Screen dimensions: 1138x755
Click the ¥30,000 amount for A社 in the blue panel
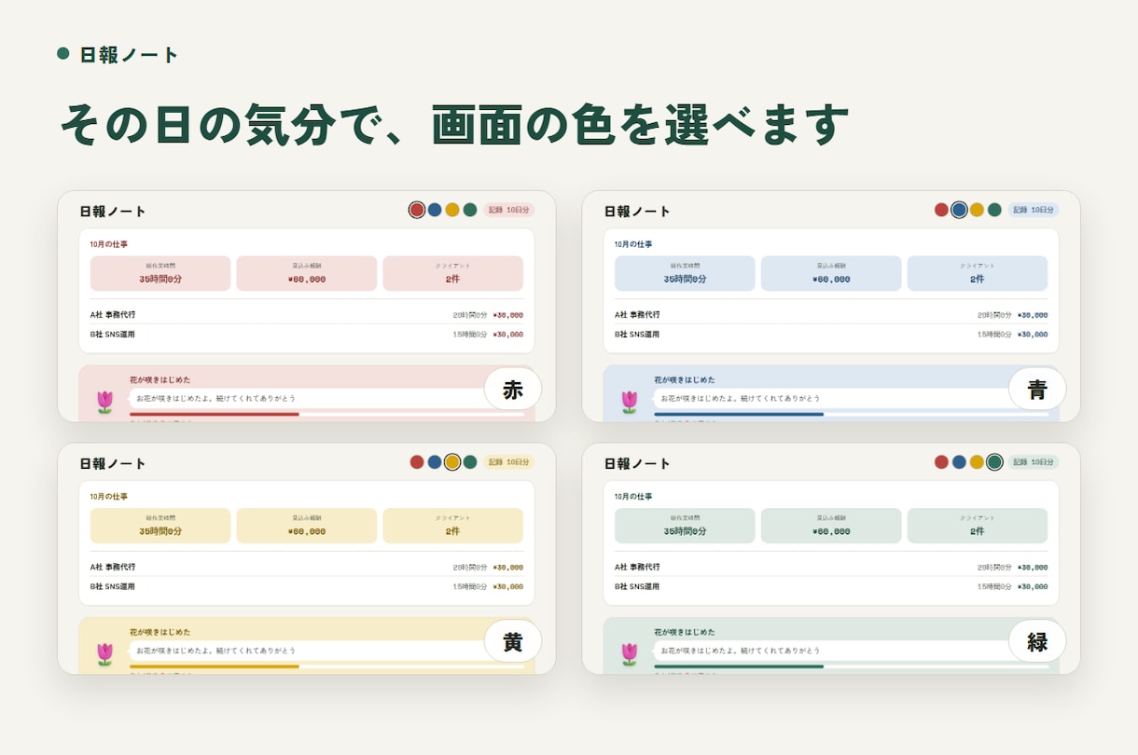[x=1033, y=315]
